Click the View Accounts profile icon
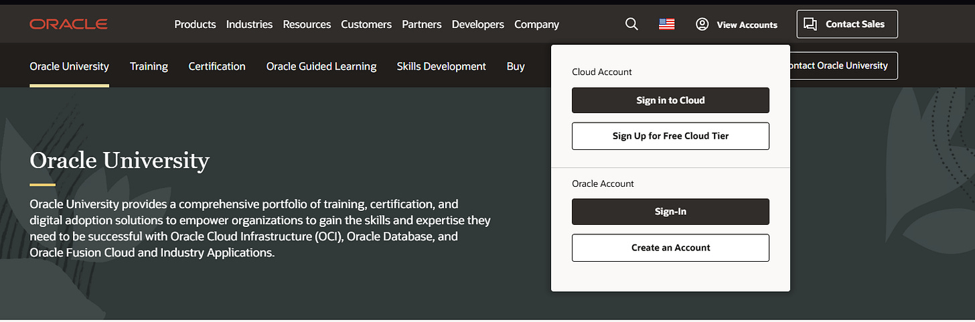The image size is (975, 322). pyautogui.click(x=702, y=24)
